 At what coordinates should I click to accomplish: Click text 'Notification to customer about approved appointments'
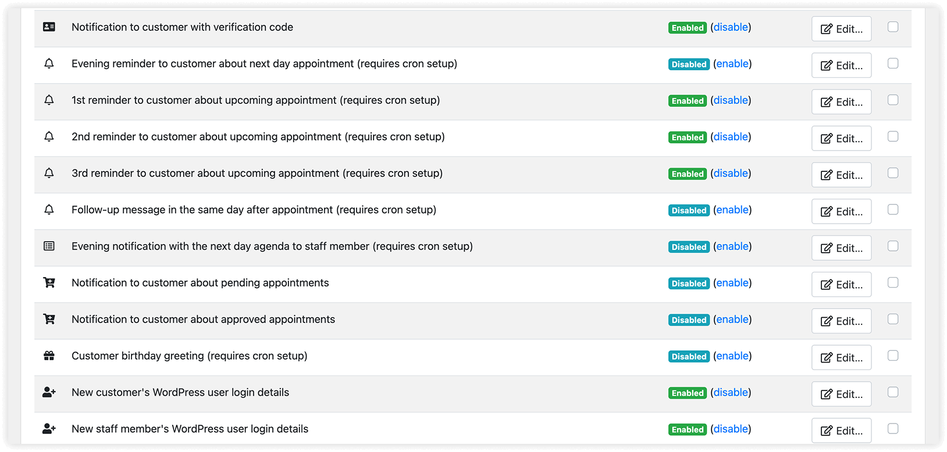[x=203, y=320]
